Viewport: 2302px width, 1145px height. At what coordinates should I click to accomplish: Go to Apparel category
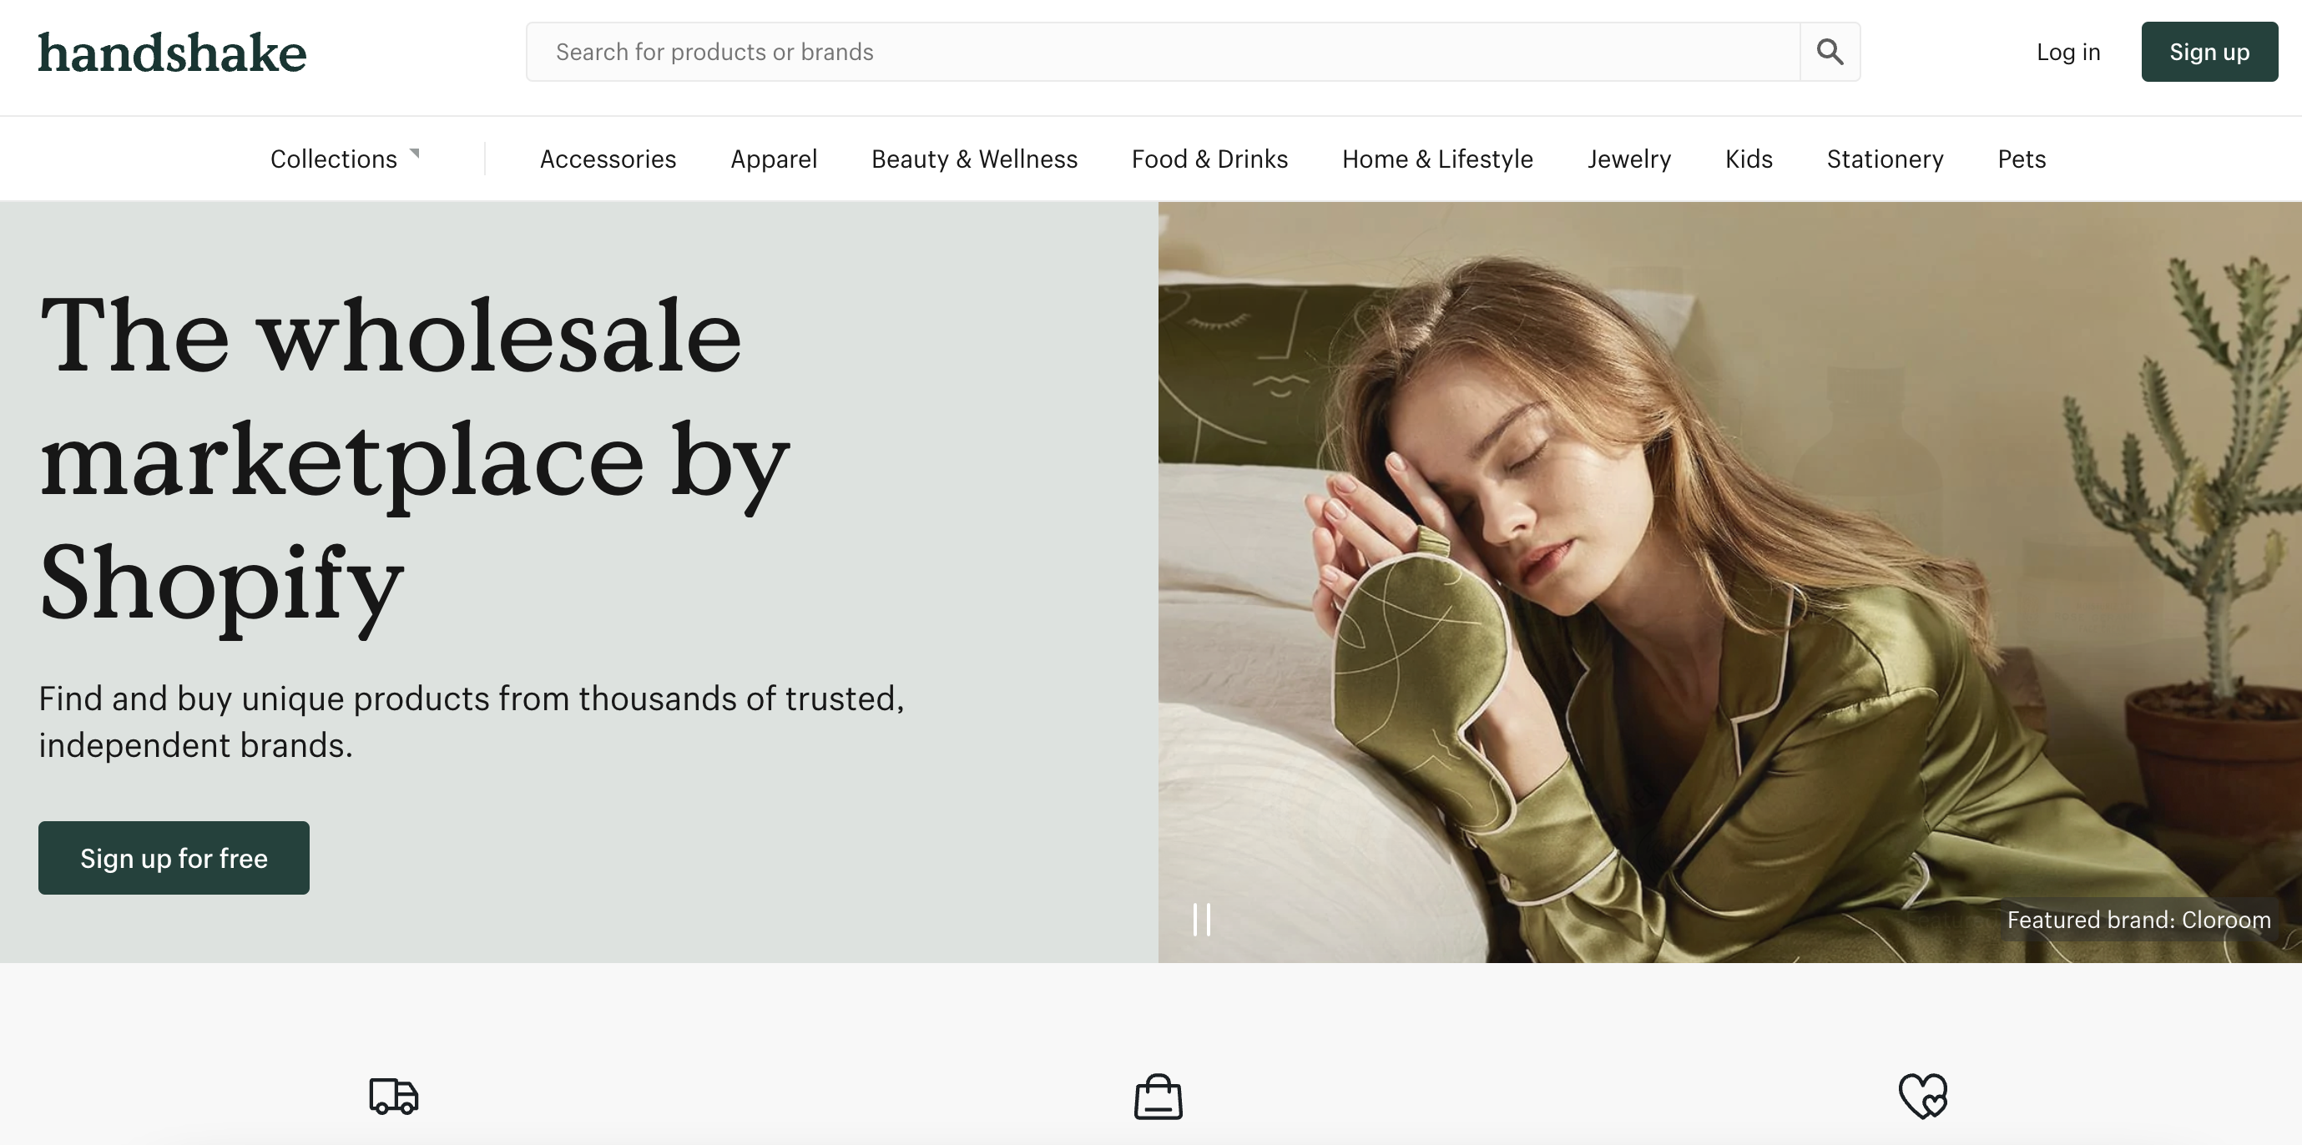(x=774, y=159)
